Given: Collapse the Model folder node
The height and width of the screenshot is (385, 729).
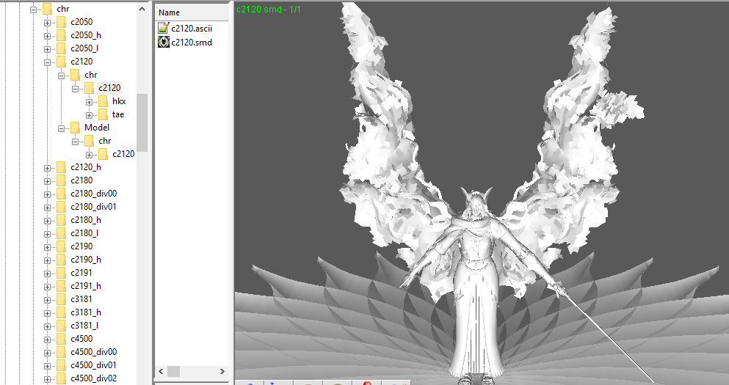Looking at the screenshot, I should (61, 128).
